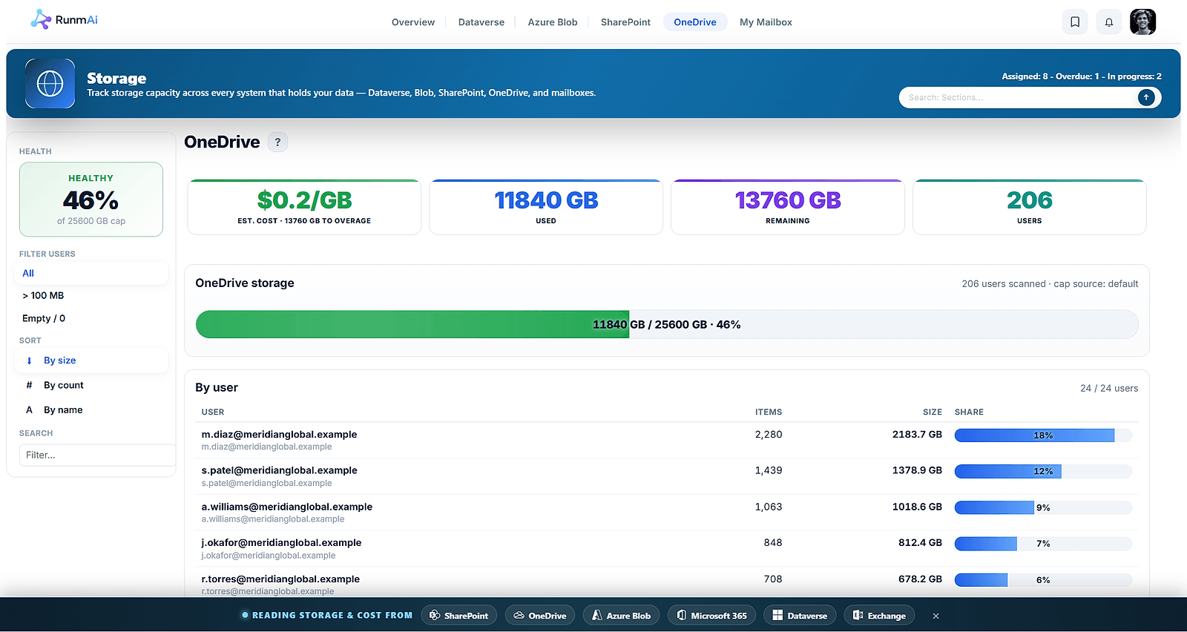Open the user profile avatar
The image size is (1187, 632).
(x=1142, y=22)
